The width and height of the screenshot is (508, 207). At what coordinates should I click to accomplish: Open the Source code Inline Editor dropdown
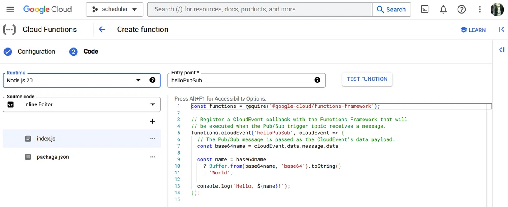coord(82,104)
